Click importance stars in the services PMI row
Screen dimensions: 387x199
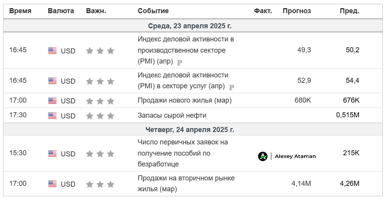(100, 81)
